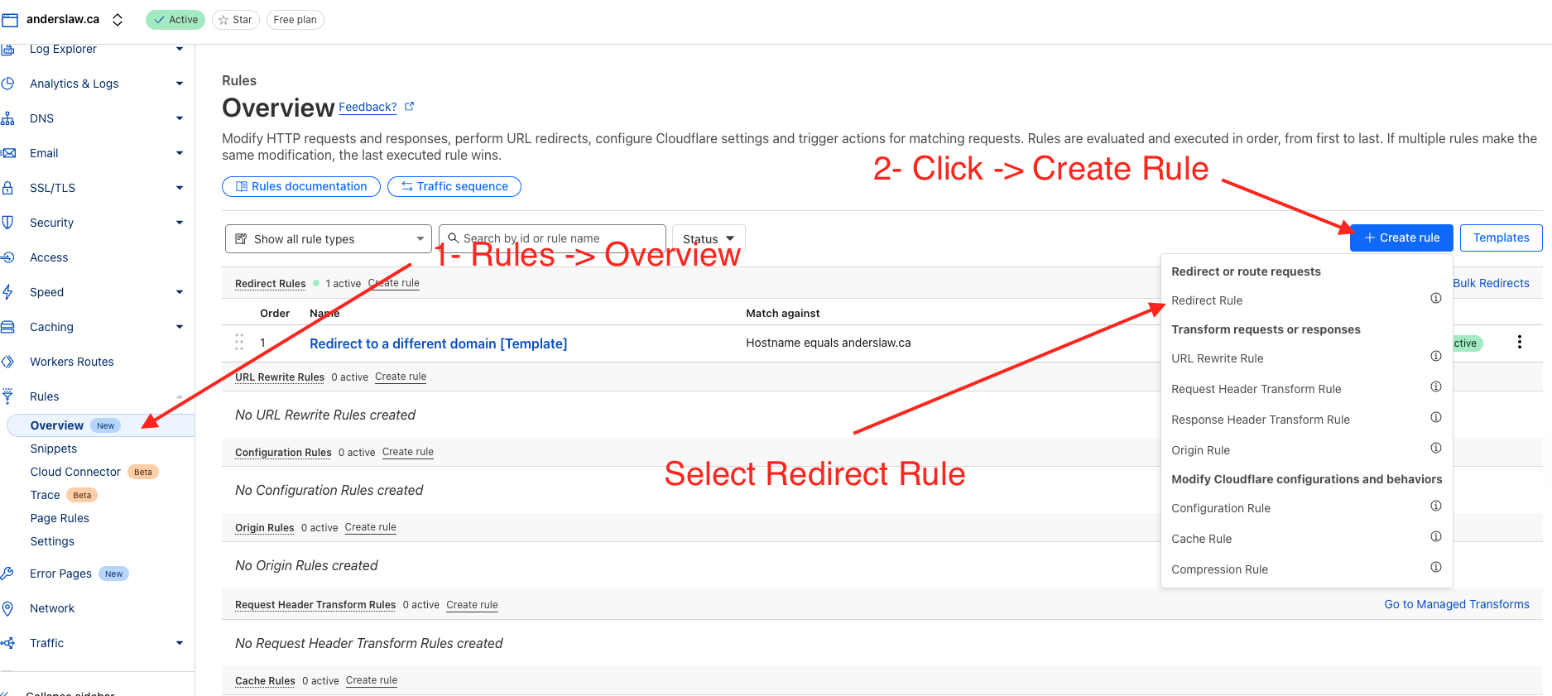Image resolution: width=1552 pixels, height=696 pixels.
Task: Collapse the Rules sidebar section
Action: pos(180,396)
